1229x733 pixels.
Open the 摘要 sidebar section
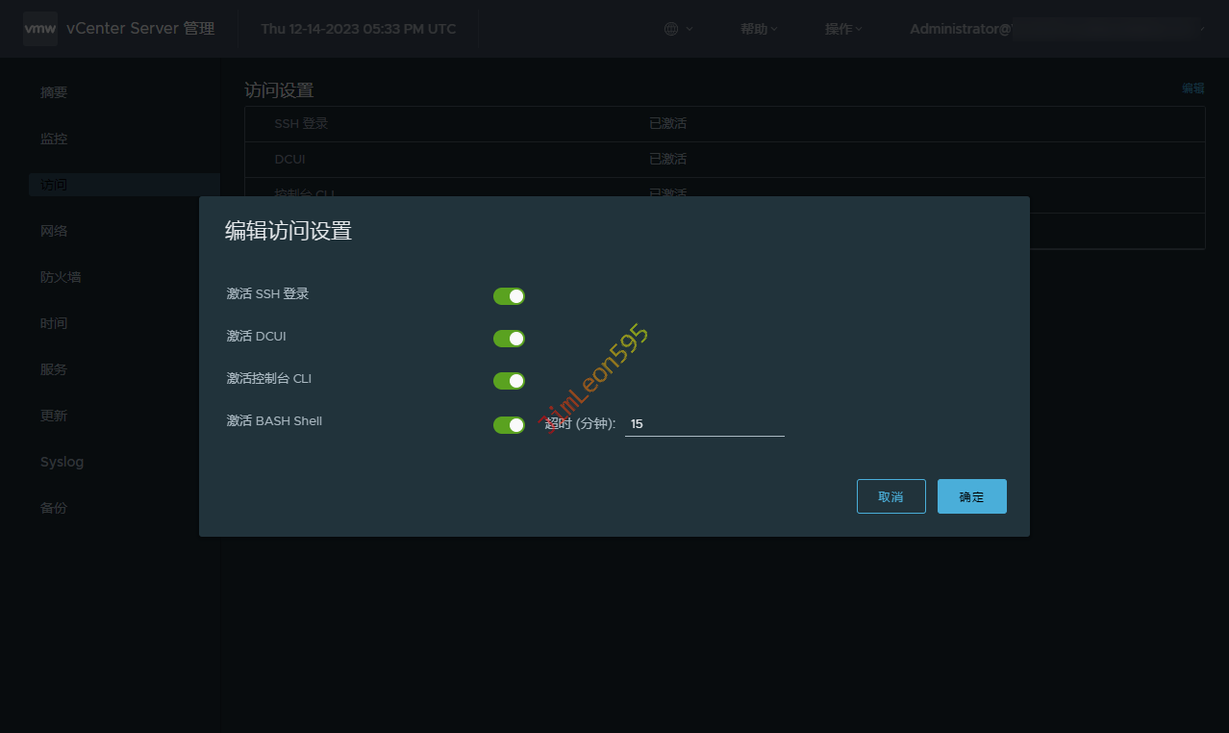click(54, 92)
